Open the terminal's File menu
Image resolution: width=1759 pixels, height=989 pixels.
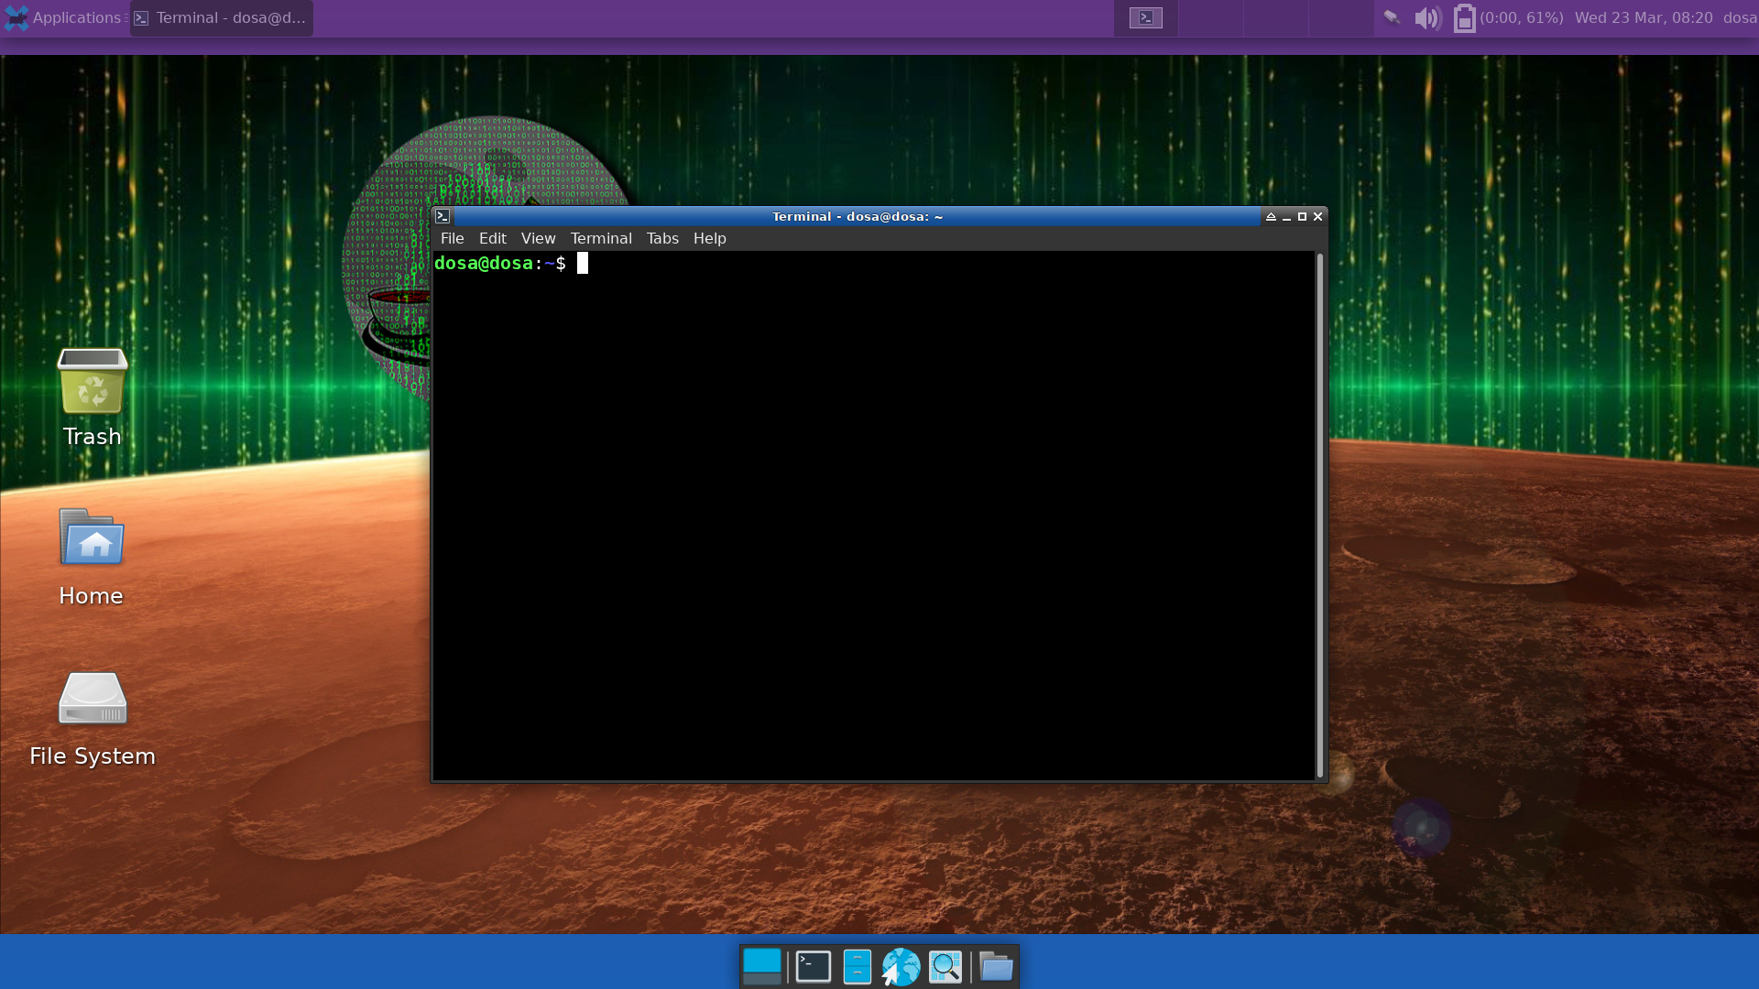pos(452,238)
